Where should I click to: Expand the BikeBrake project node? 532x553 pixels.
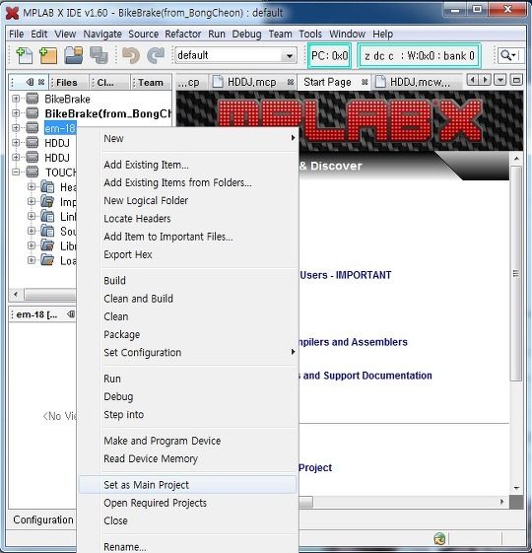coord(16,99)
